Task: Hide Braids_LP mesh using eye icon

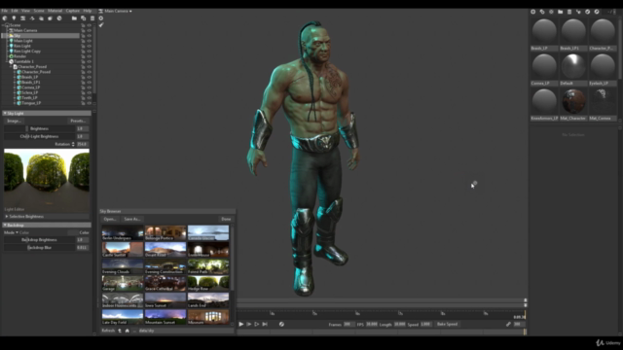Action: coord(89,77)
